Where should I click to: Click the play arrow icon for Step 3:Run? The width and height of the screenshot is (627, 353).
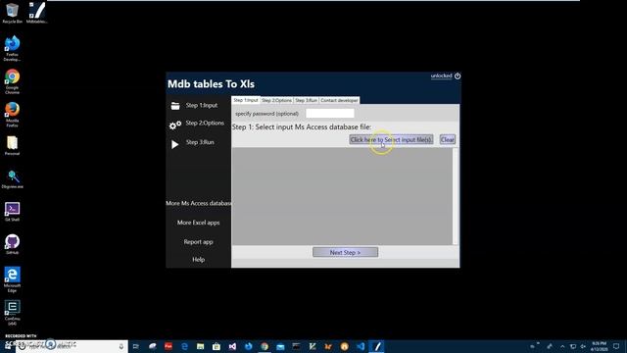coord(174,144)
